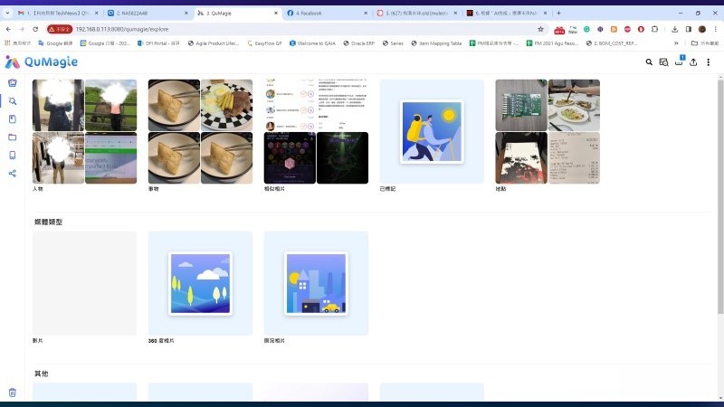Click the image search icon in header
724x407 pixels.
pos(663,62)
